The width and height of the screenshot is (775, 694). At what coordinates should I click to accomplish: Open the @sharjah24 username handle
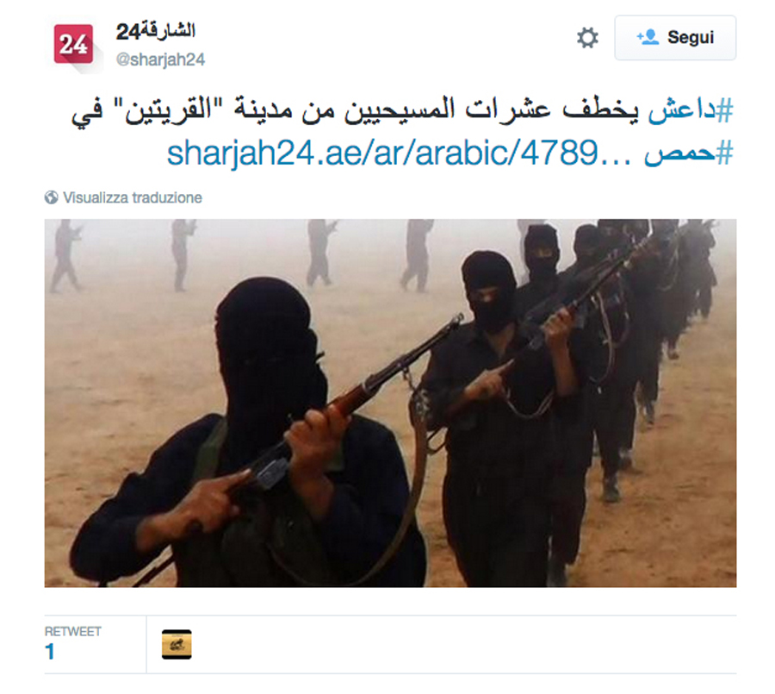pos(160,59)
